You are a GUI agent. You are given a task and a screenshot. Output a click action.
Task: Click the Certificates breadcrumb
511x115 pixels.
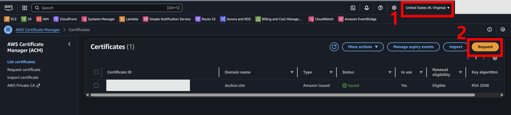[79, 30]
